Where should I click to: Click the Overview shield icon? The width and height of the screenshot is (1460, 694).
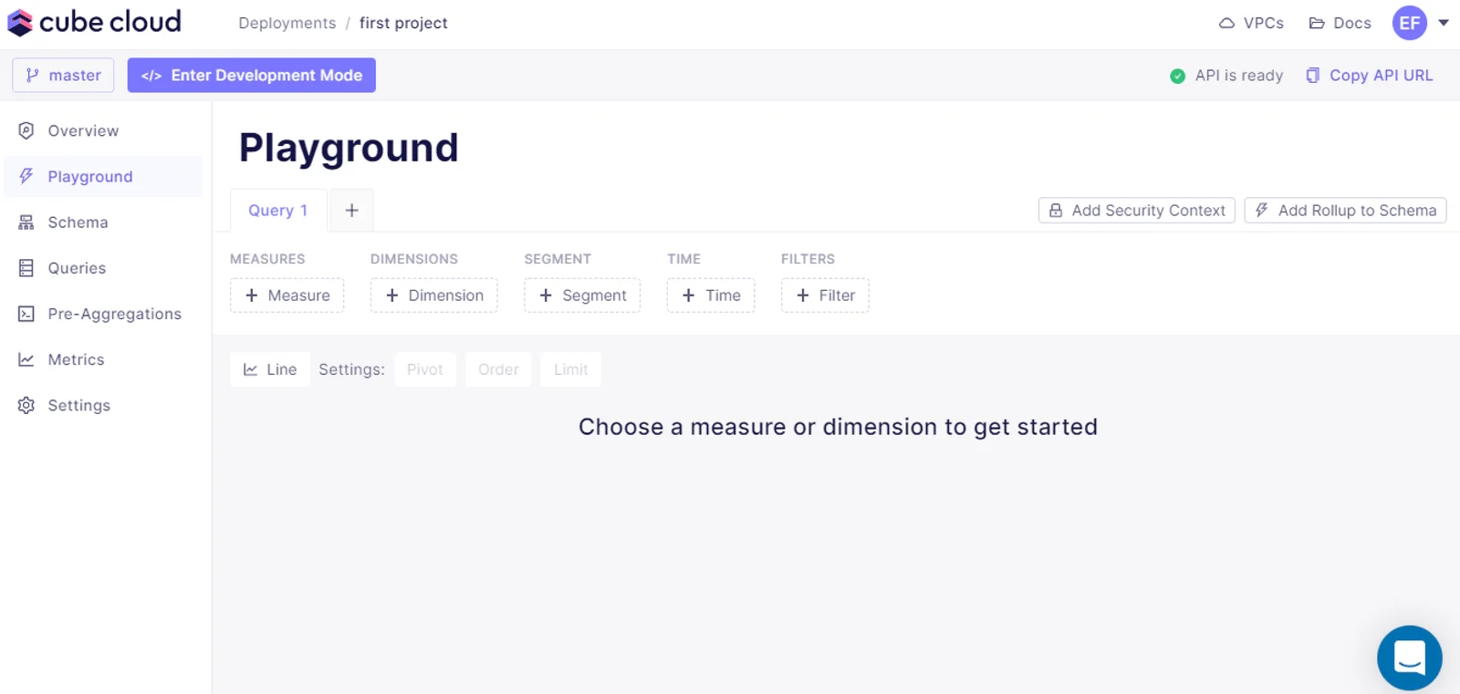(26, 130)
